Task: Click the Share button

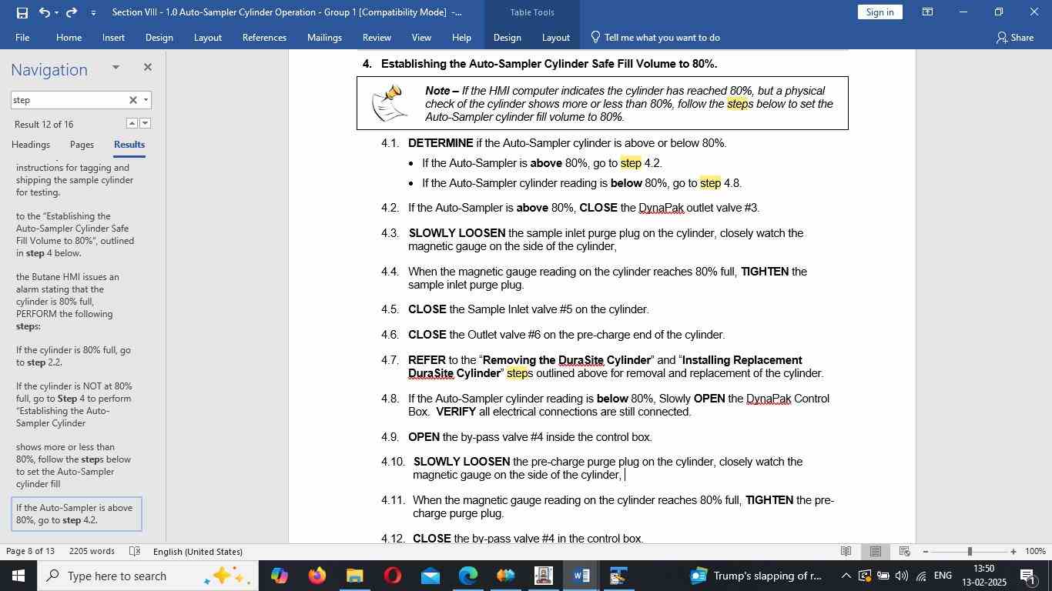Action: pos(1014,37)
